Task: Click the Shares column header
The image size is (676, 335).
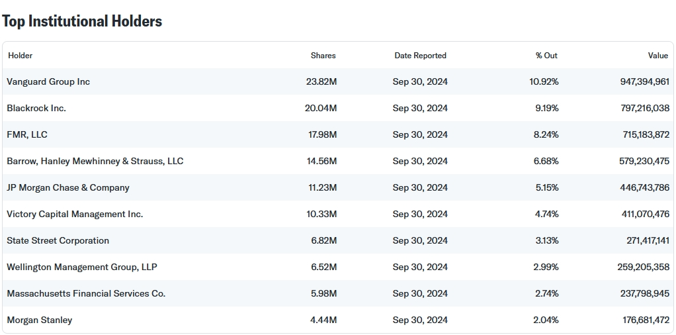Action: tap(323, 55)
